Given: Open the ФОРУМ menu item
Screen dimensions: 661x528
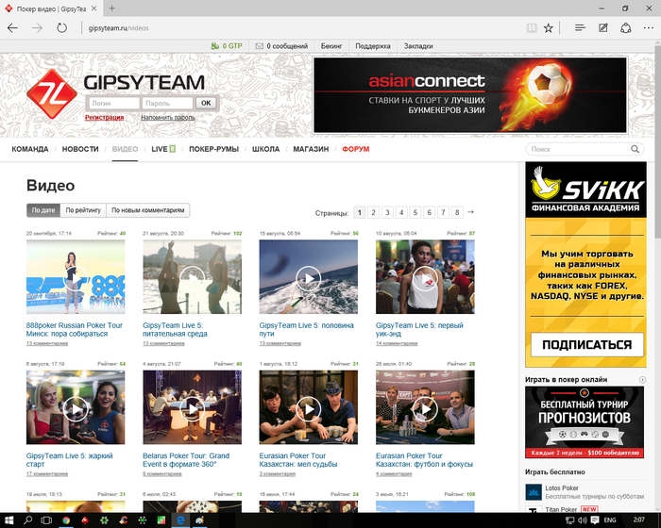Looking at the screenshot, I should (x=355, y=149).
